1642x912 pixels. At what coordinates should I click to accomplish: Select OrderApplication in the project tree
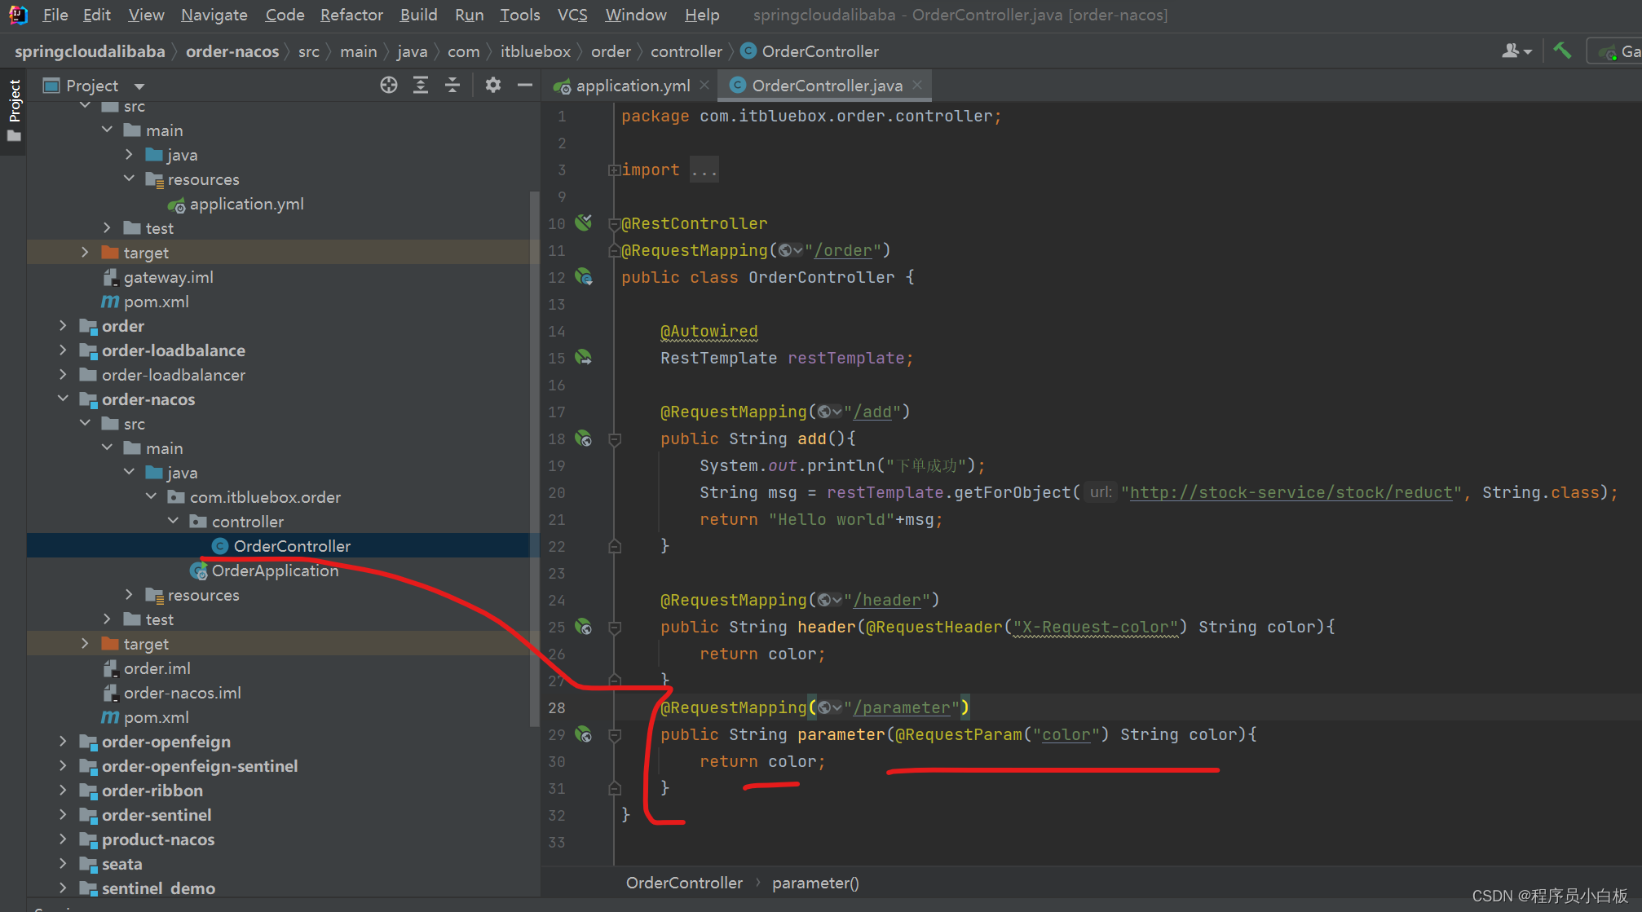[275, 571]
